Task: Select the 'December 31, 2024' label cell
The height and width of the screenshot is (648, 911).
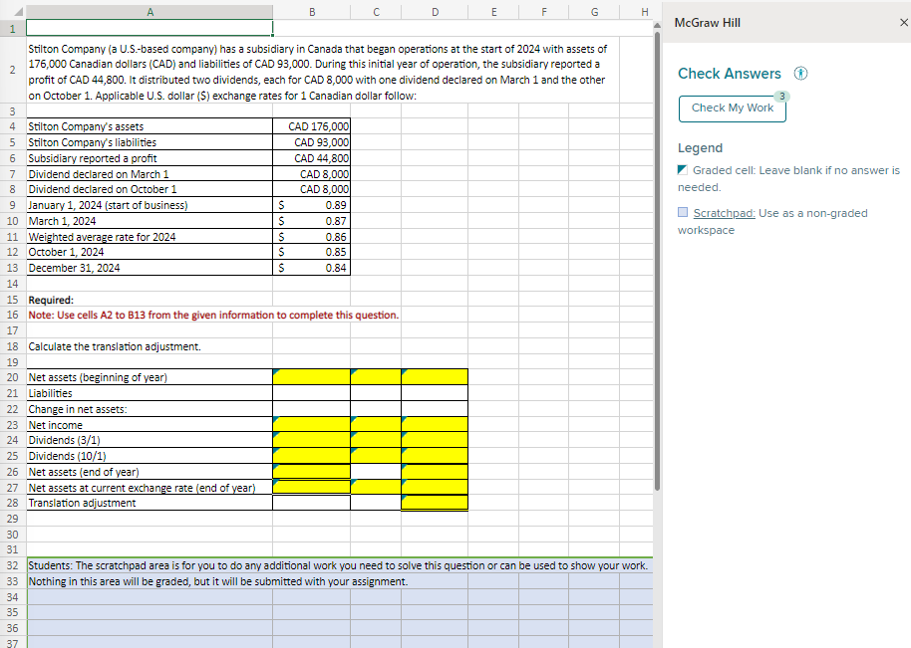Action: coord(150,268)
